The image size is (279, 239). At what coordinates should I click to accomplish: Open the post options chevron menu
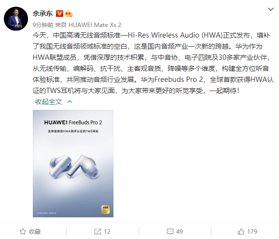(271, 9)
